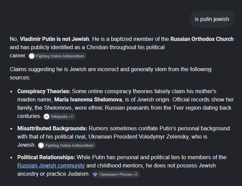The height and width of the screenshot is (186, 242).
Task: Expand the '+2' extra sources on Президент России chip
Action: click(x=135, y=174)
